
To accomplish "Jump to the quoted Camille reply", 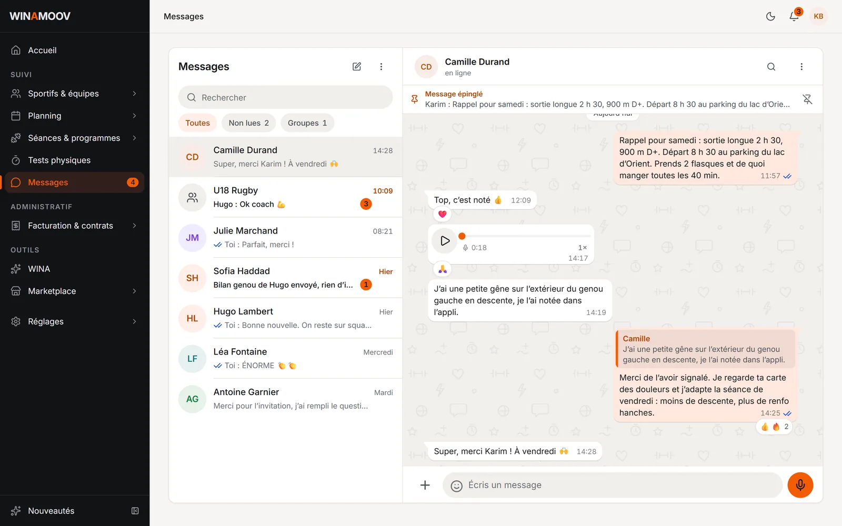I will [705, 349].
